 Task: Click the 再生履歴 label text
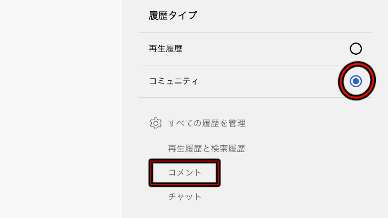pos(166,48)
